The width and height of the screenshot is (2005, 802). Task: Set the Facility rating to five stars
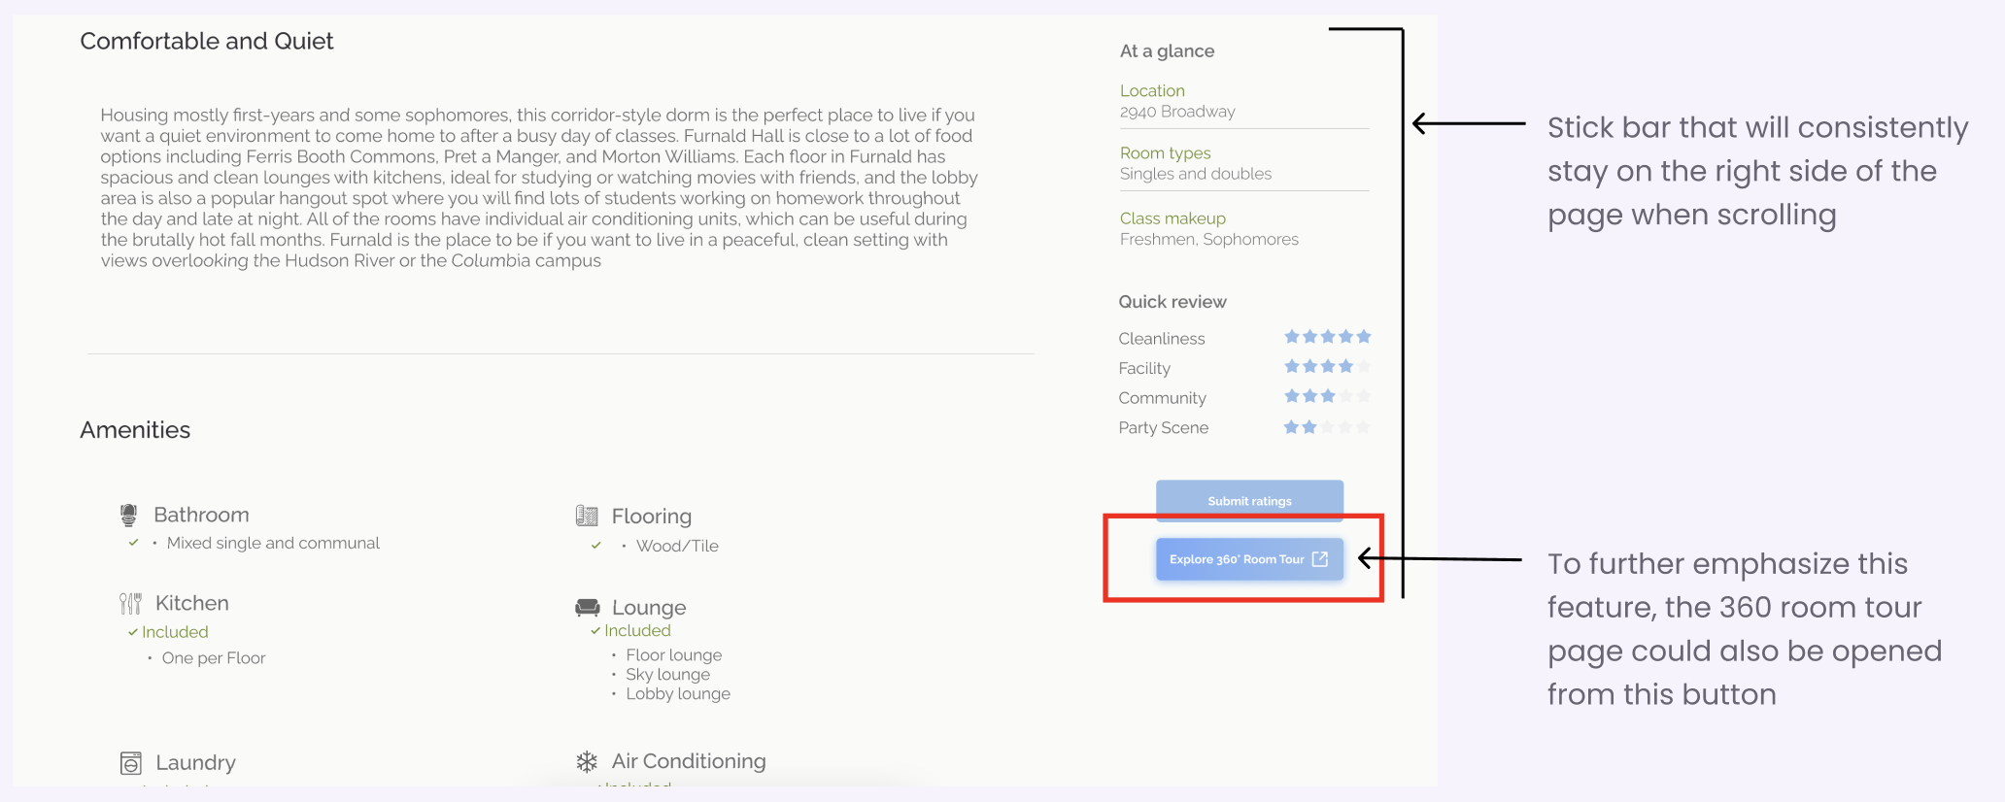tap(1364, 367)
